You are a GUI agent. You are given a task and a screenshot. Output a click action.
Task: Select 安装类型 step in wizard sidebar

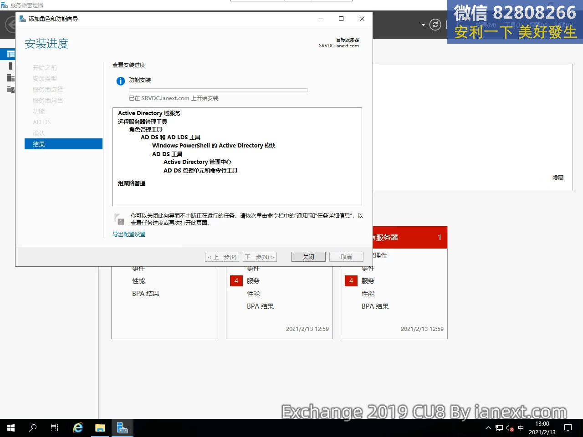coord(45,78)
